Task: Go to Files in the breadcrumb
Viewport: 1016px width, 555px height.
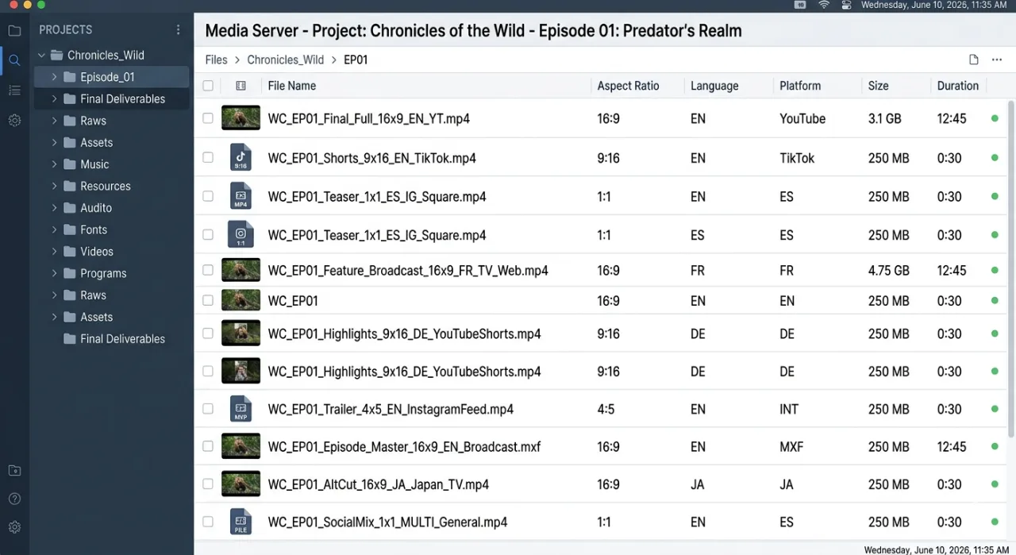Action: (x=216, y=60)
